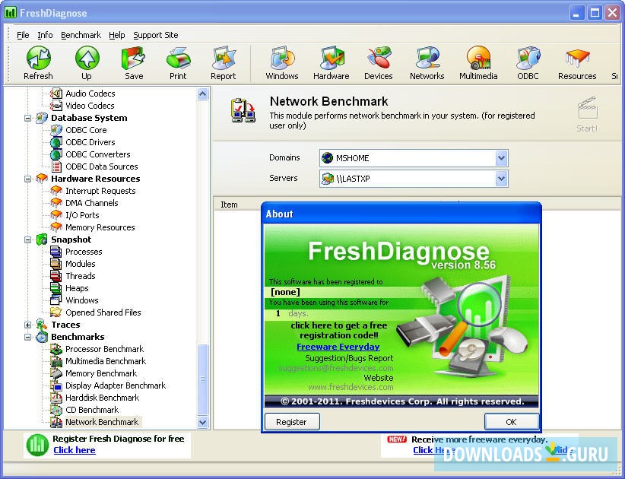Open the Domains dropdown showing MSHOME

[x=501, y=157]
